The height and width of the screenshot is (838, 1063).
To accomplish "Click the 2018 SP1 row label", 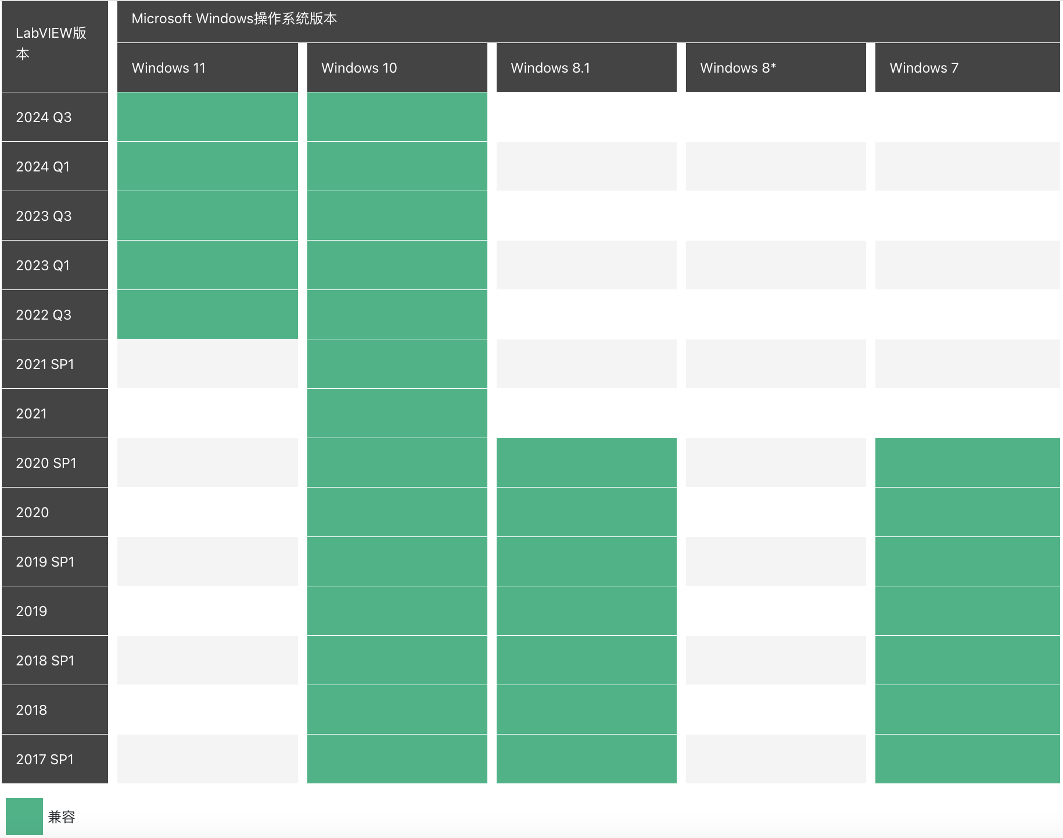I will pyautogui.click(x=55, y=660).
